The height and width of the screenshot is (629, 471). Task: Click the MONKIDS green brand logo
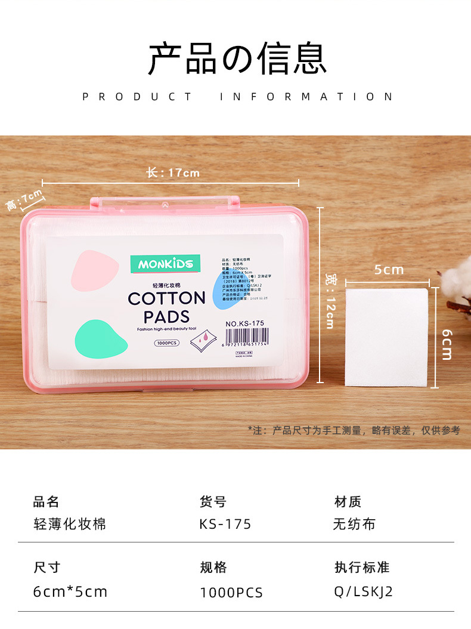click(165, 264)
